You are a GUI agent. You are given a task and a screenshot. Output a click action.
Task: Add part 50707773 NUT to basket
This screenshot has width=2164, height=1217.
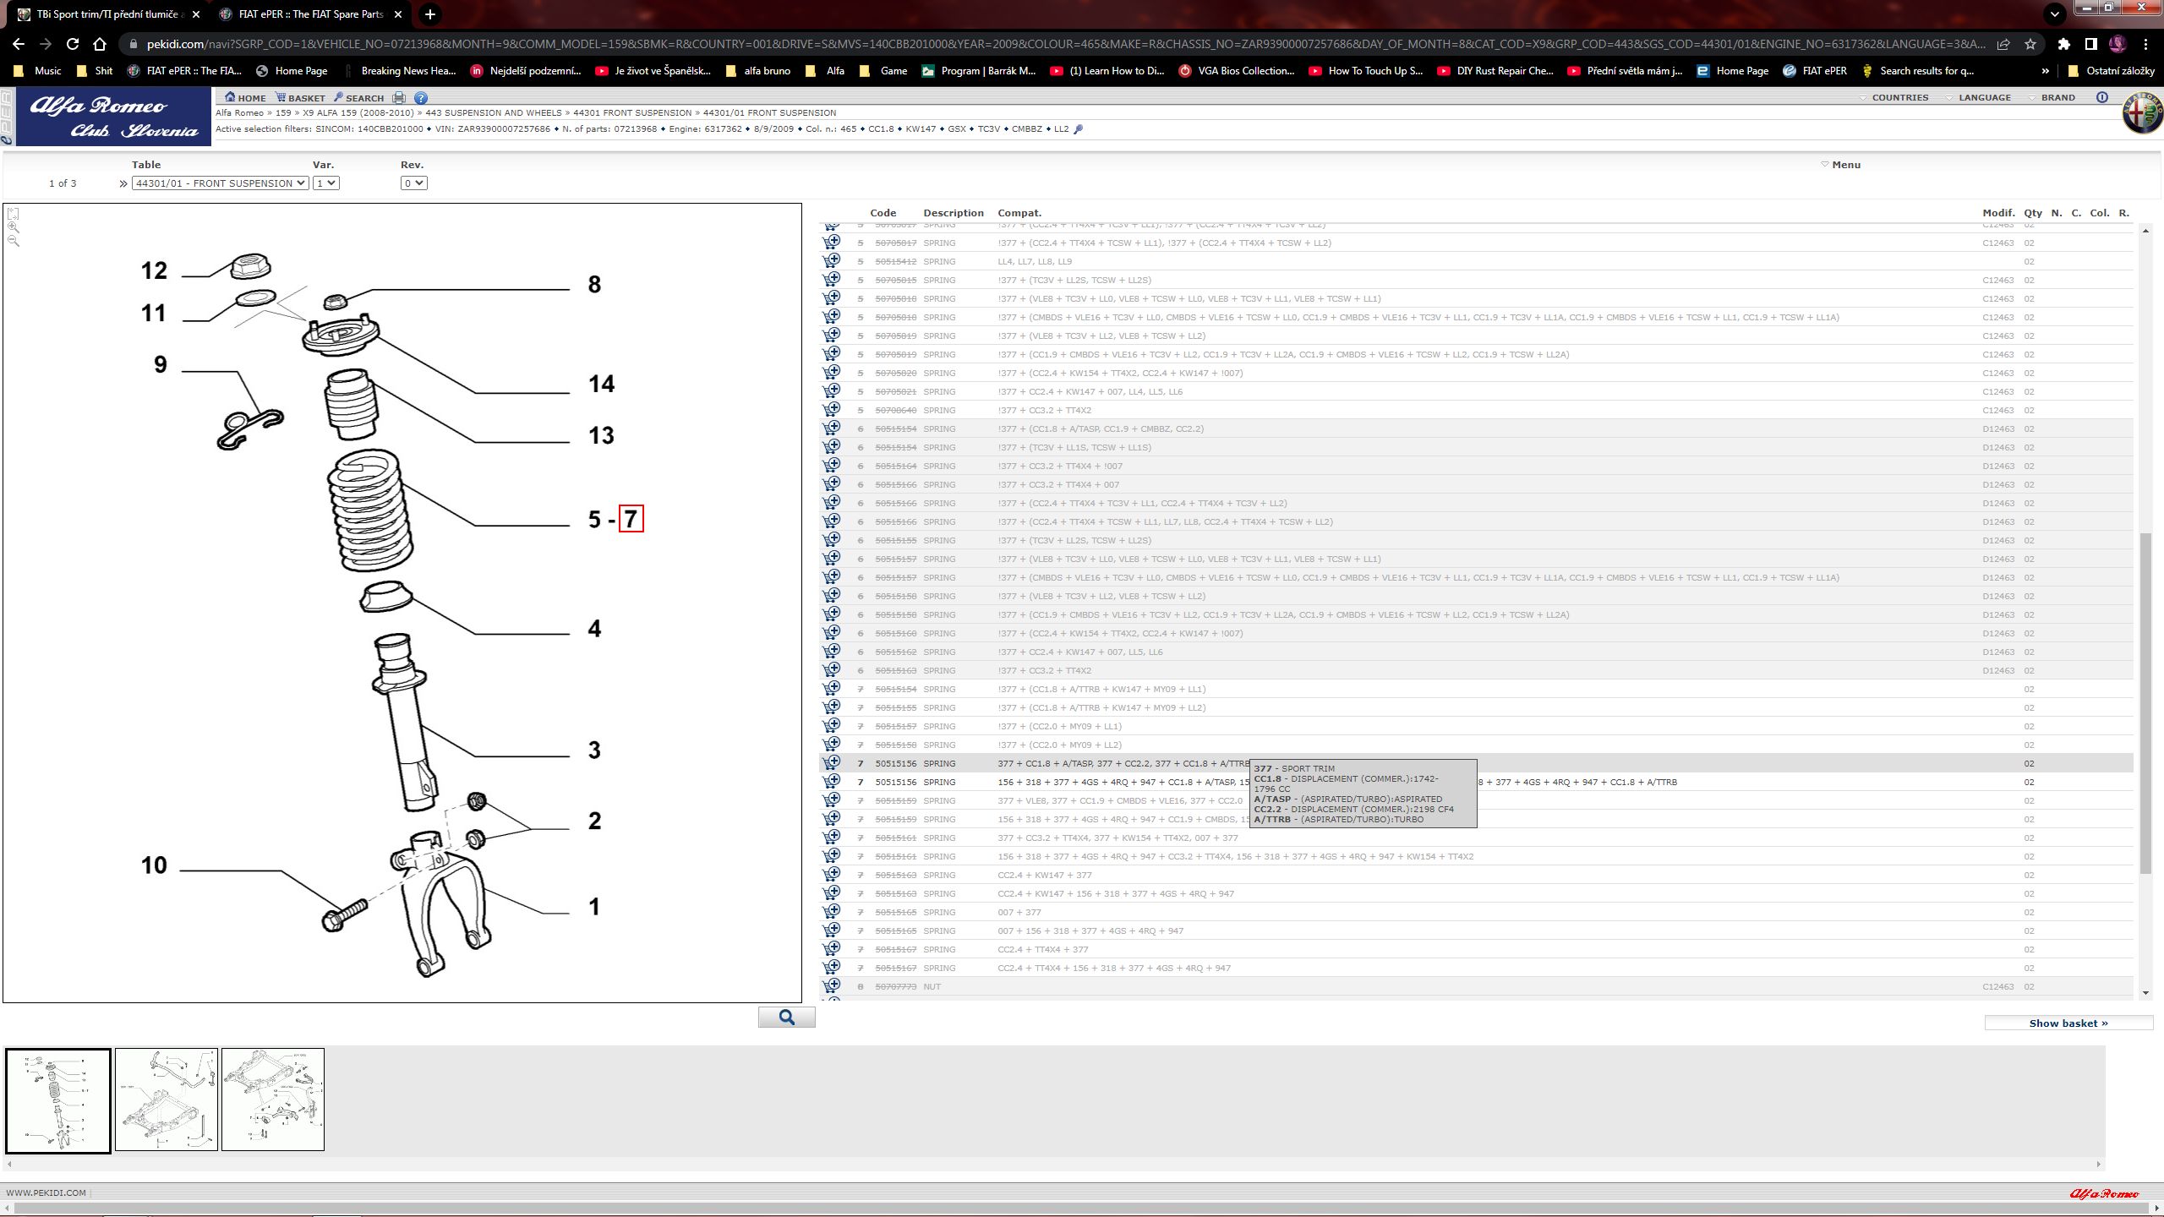pyautogui.click(x=832, y=985)
